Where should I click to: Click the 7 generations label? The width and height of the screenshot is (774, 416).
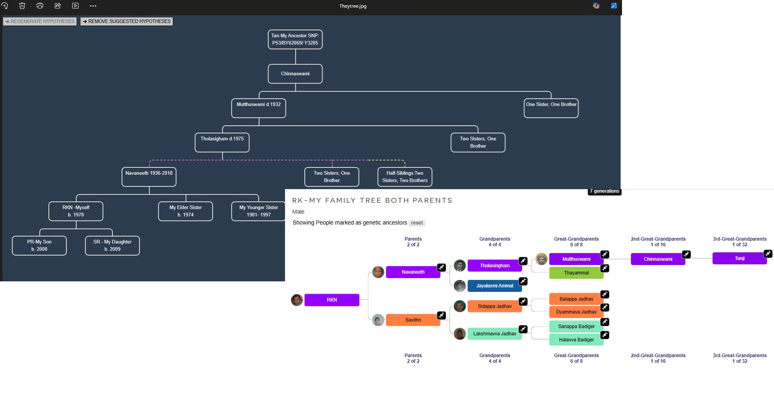(x=604, y=191)
